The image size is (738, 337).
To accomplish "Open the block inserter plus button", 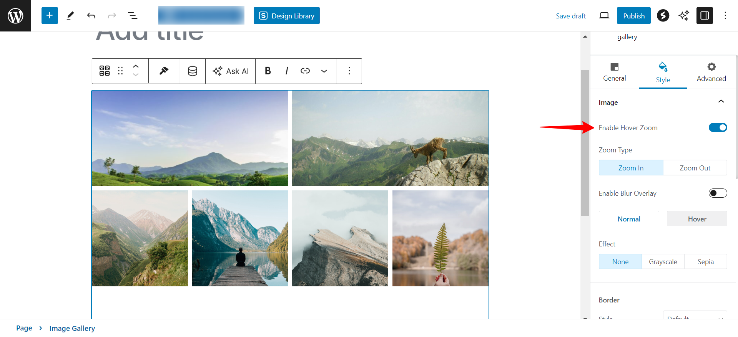I will click(x=50, y=16).
